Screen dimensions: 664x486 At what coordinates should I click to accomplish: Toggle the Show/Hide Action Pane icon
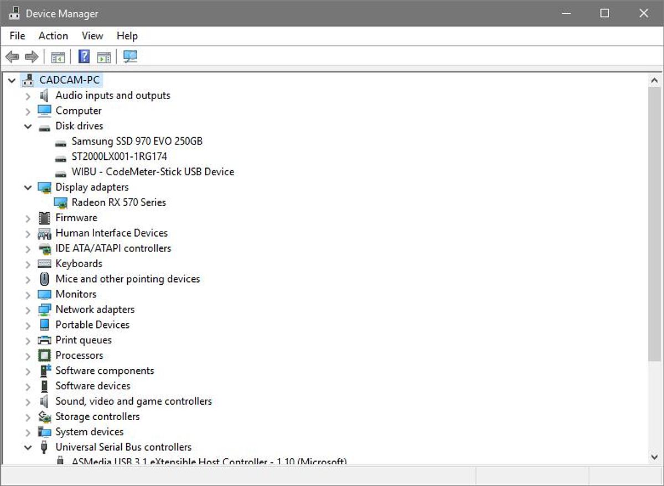click(x=103, y=57)
